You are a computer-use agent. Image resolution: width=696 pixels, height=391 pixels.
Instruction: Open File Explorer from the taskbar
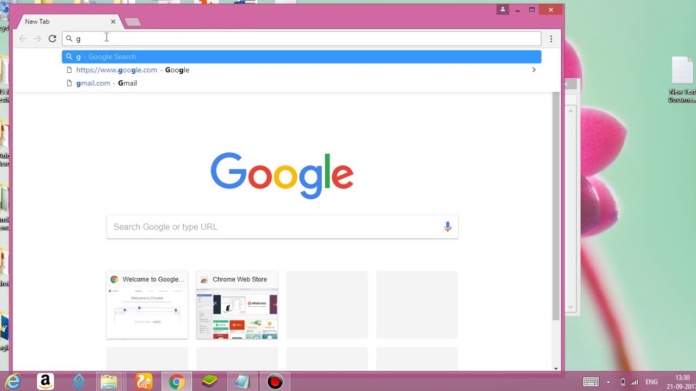109,382
